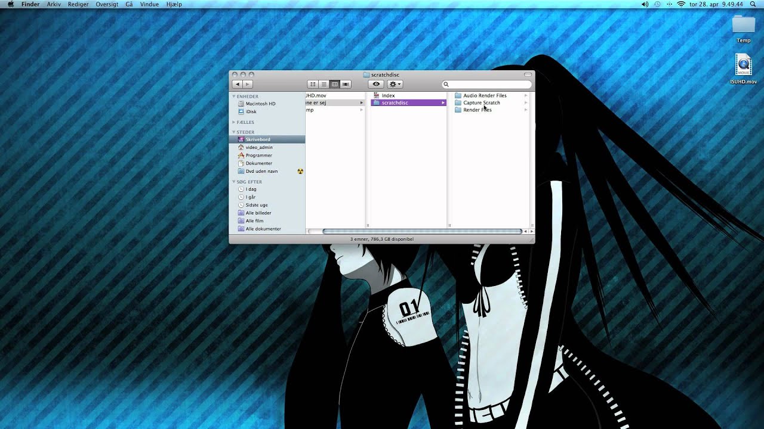Select Skrivebord in sidebar
764x429 pixels.
point(267,139)
